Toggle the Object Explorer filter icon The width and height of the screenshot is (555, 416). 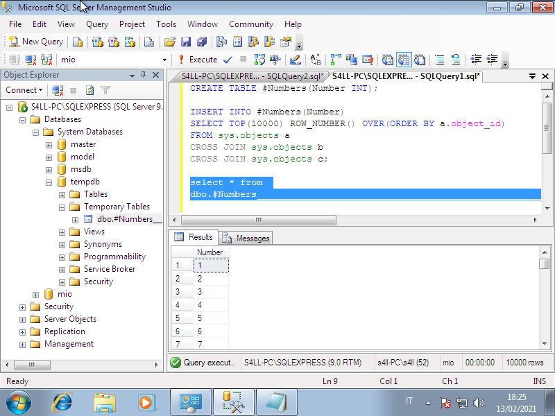105,91
